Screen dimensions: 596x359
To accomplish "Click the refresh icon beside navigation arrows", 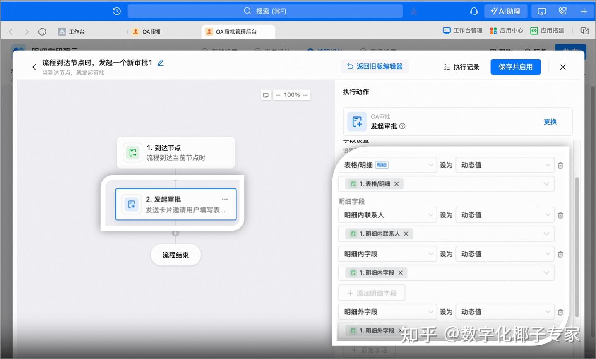I will tap(42, 31).
